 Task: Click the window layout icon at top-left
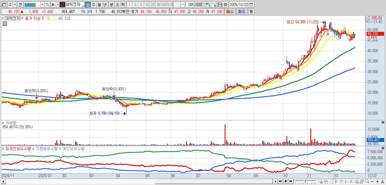tap(4, 5)
